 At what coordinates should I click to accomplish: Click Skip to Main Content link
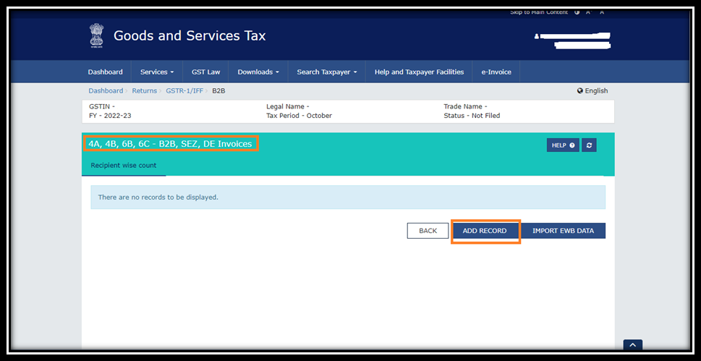539,12
